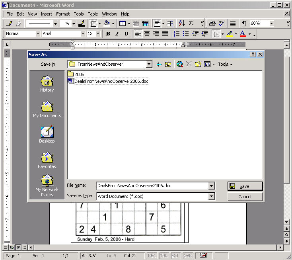Open the Table menu

click(93, 14)
